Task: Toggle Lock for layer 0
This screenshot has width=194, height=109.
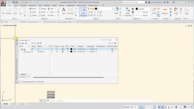Action: [x=62, y=49]
